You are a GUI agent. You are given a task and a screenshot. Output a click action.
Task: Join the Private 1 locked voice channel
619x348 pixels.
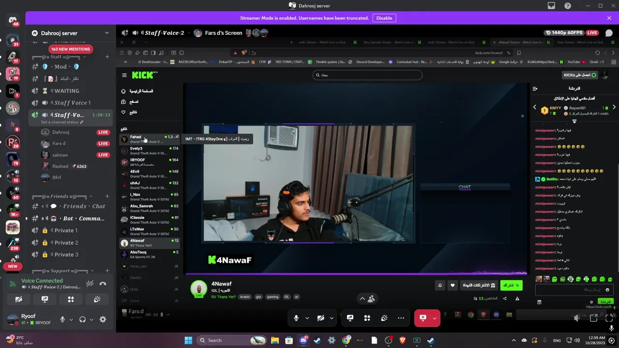click(x=71, y=231)
